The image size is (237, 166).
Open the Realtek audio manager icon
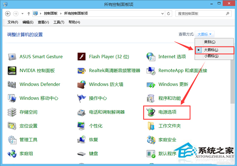point(81,70)
